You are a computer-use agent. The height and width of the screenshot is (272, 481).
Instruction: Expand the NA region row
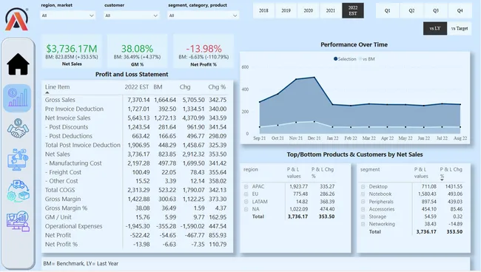pos(246,209)
